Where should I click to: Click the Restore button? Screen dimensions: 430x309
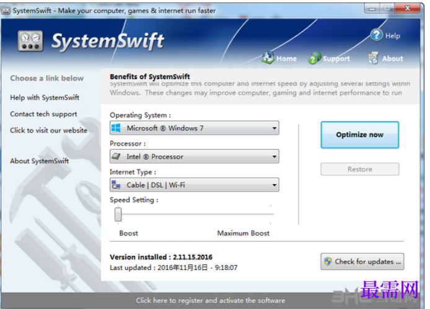[x=359, y=169]
